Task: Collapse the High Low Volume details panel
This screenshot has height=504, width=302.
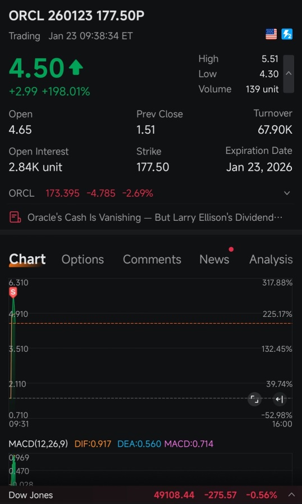Action: click(x=289, y=74)
